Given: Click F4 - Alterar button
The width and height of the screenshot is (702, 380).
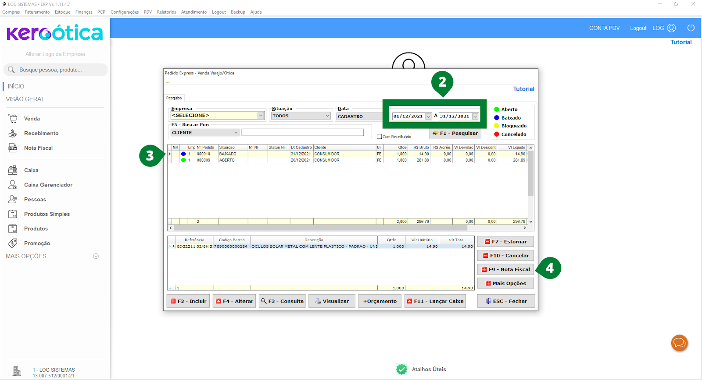Looking at the screenshot, I should coord(234,301).
